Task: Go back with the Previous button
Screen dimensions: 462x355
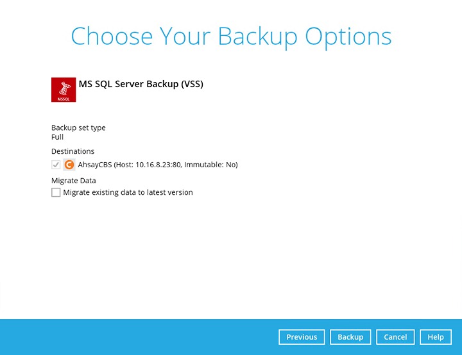Action: [x=302, y=337]
